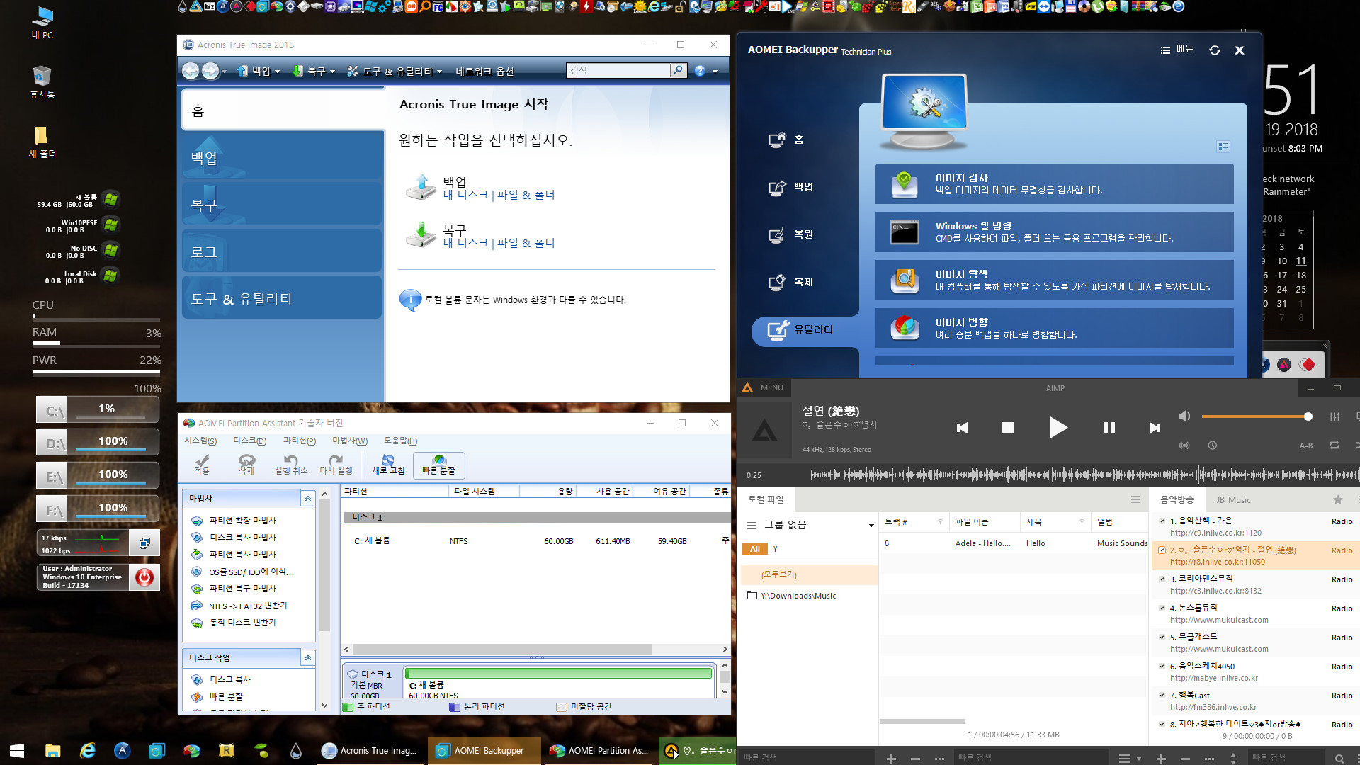Screen dimensions: 1360x765
Task: Click 네트워크 옵션 in Acronis
Action: pyautogui.click(x=484, y=71)
